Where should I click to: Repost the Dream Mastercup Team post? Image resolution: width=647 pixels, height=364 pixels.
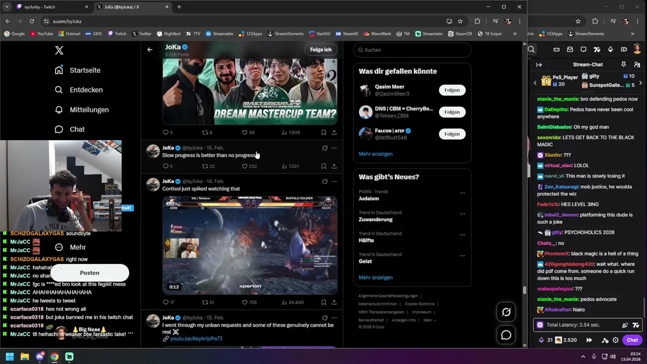point(207,132)
